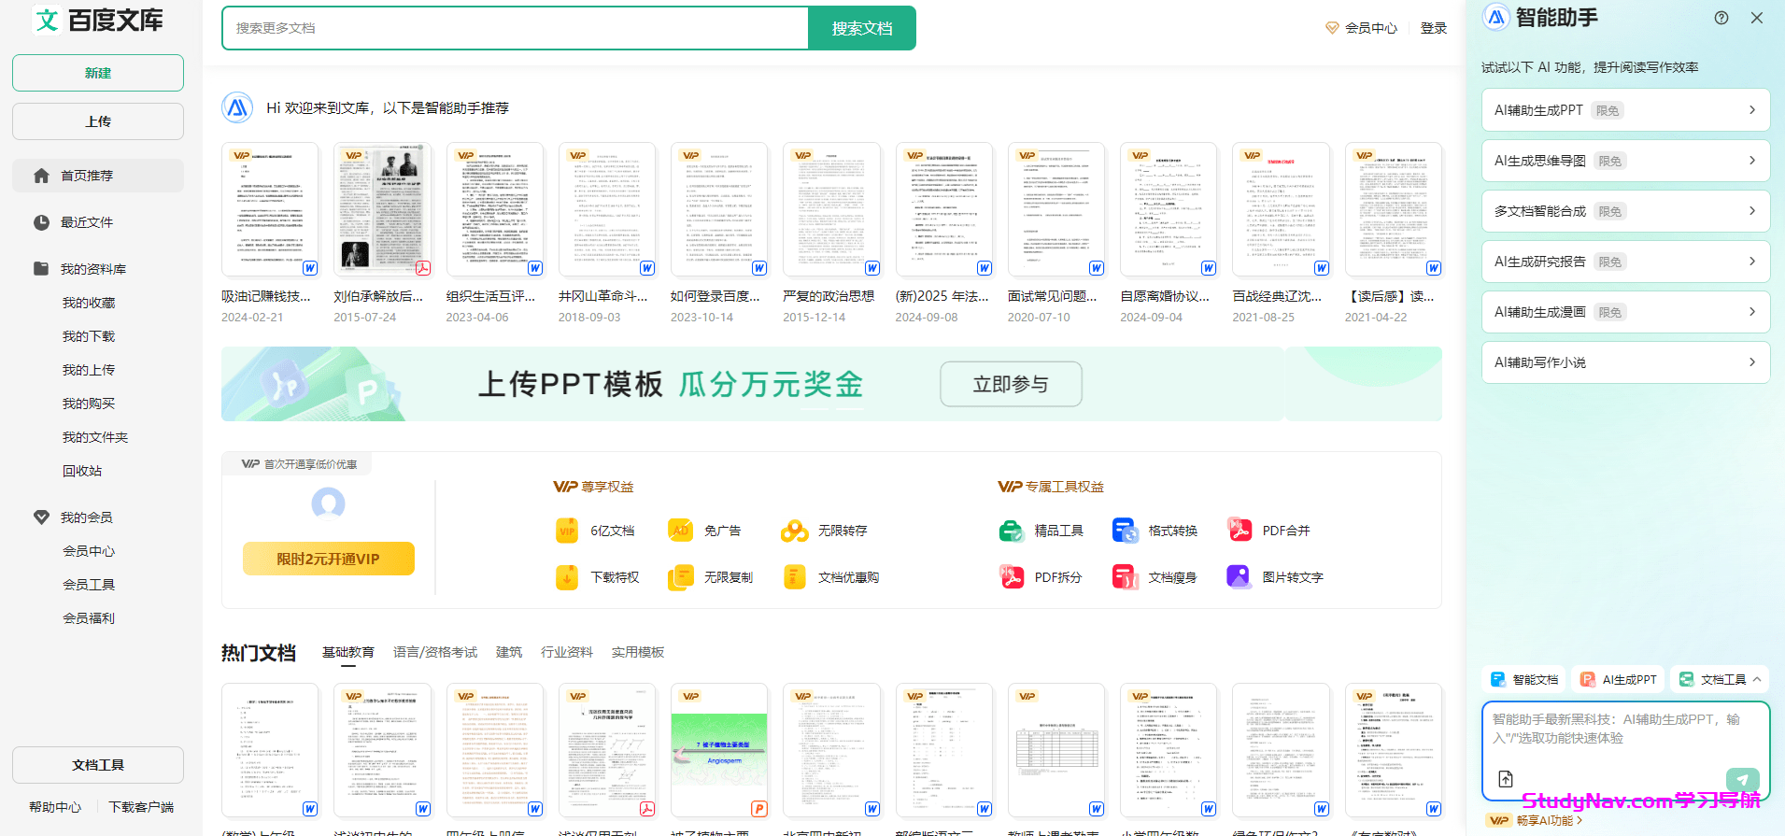Click the 精品工具 icon
This screenshot has width=1785, height=836.
(1012, 531)
